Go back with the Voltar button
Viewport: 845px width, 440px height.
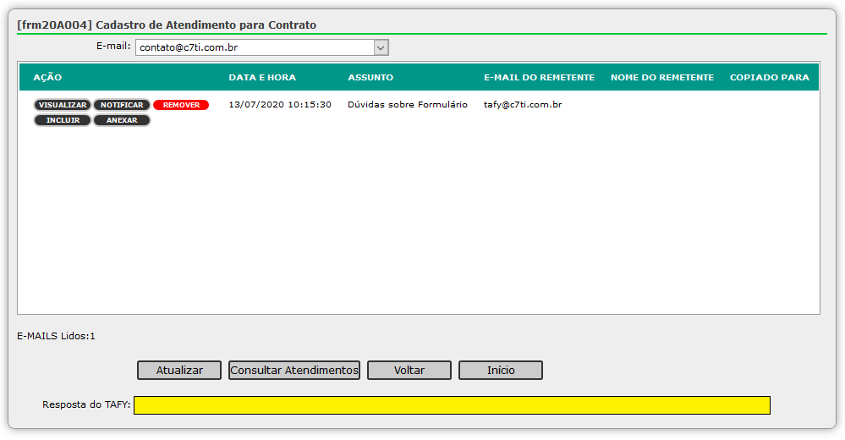(x=409, y=371)
